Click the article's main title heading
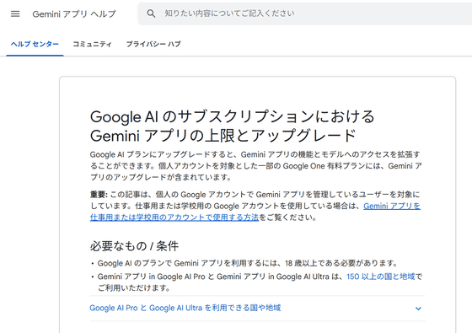The width and height of the screenshot is (472, 333). click(232, 126)
